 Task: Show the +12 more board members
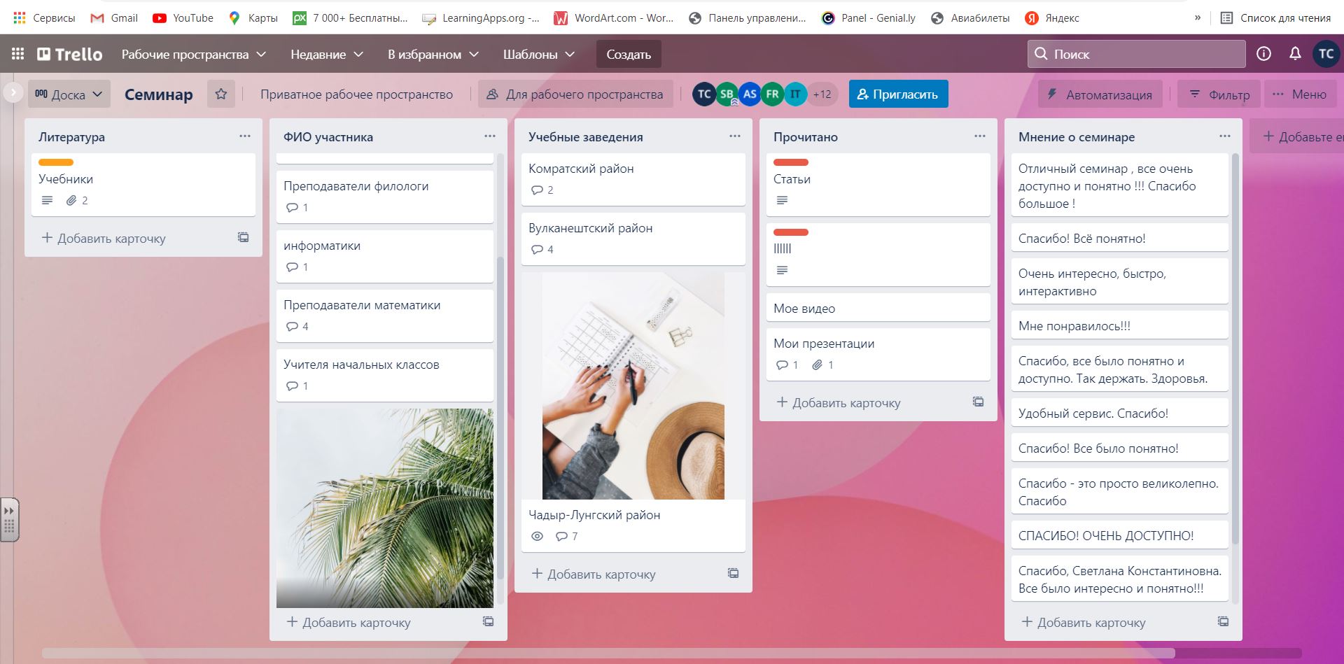click(x=822, y=94)
